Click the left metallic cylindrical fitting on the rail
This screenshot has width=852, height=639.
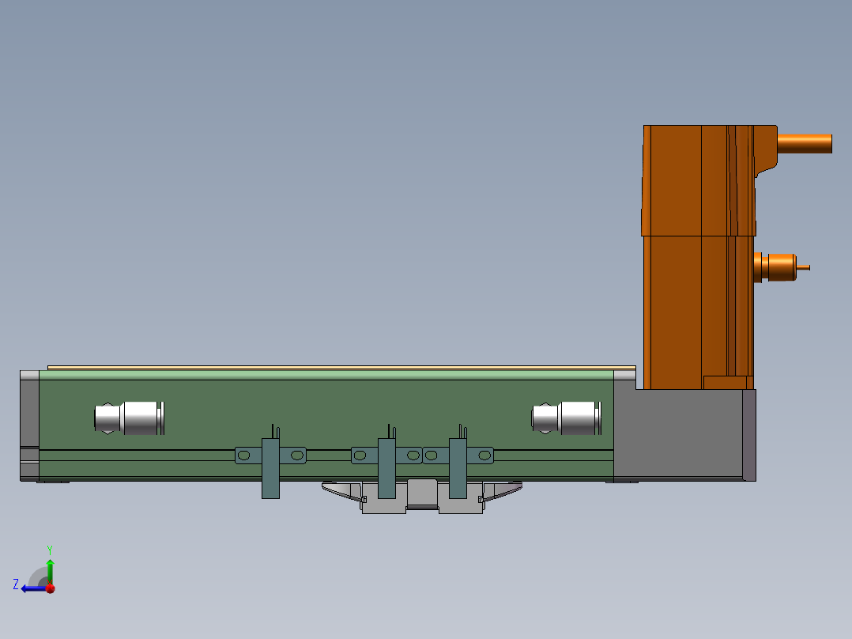coord(130,418)
